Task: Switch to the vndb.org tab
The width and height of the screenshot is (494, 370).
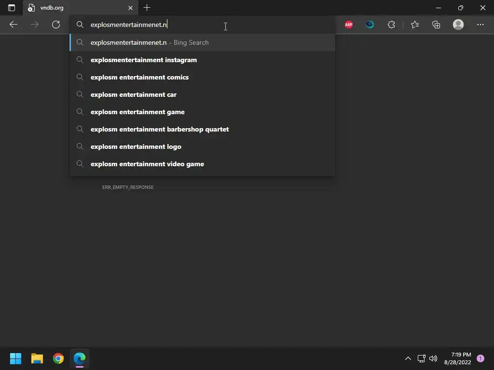Action: pos(81,8)
